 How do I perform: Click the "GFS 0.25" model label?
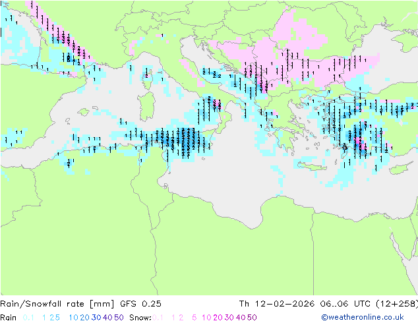point(140,304)
